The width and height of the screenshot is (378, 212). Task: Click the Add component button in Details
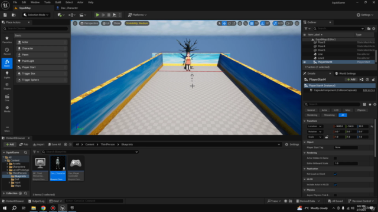(x=351, y=79)
